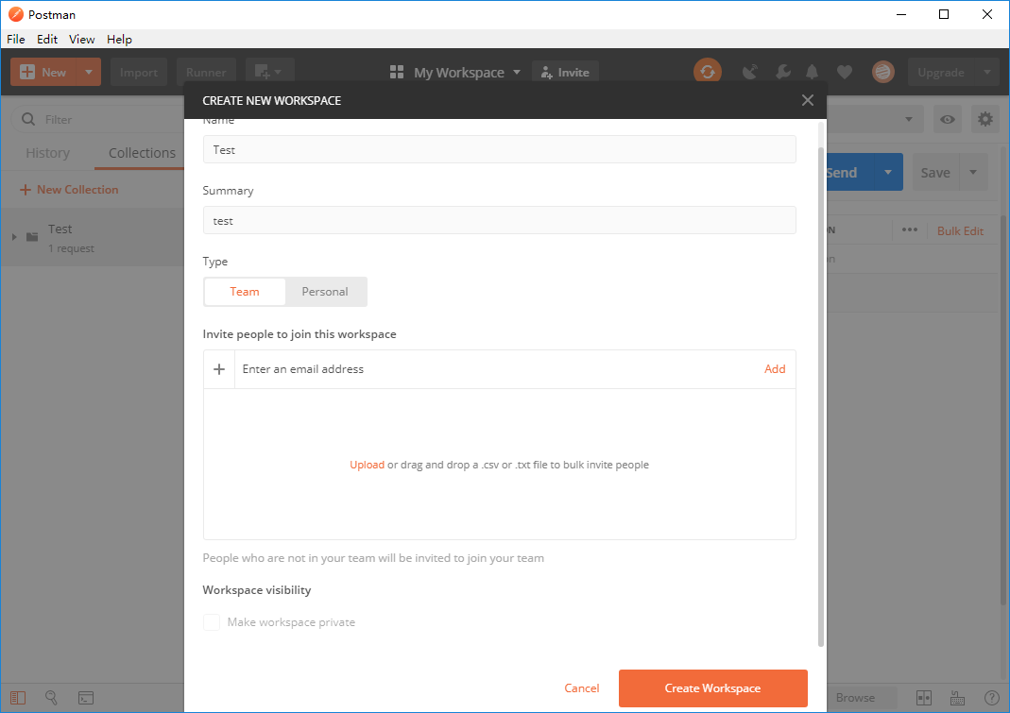1010x713 pixels.
Task: Click the workspace Name input field
Action: pos(499,149)
